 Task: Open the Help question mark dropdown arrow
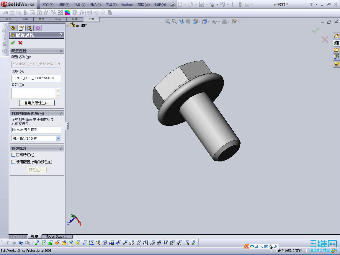coord(316,4)
